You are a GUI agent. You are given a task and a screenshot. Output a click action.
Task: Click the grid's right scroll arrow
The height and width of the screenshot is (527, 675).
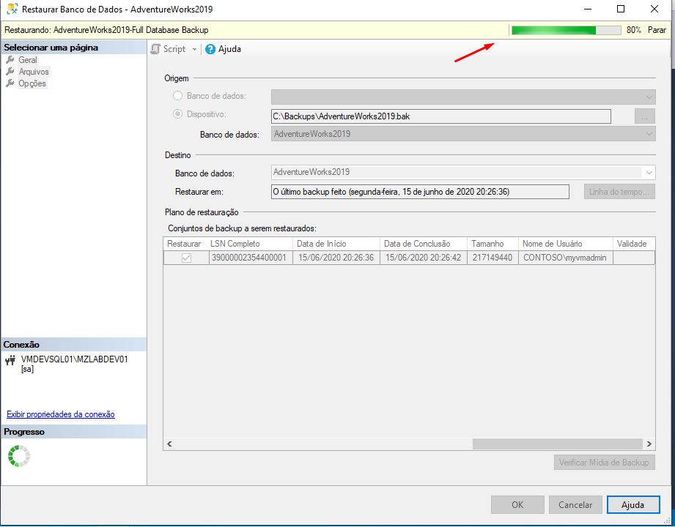[649, 444]
